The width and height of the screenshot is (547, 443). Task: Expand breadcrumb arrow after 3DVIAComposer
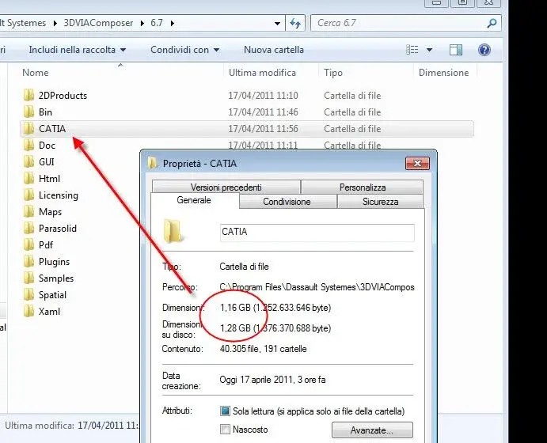click(142, 24)
